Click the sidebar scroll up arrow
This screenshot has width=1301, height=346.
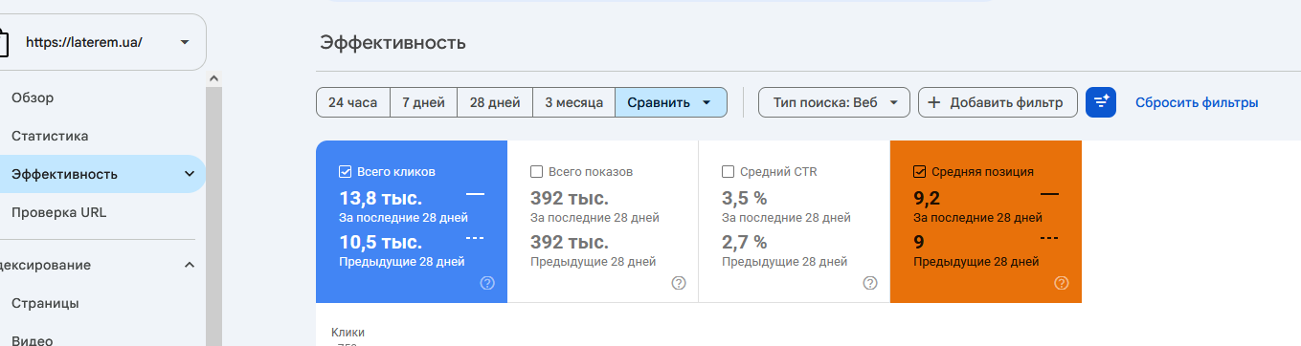coord(214,78)
